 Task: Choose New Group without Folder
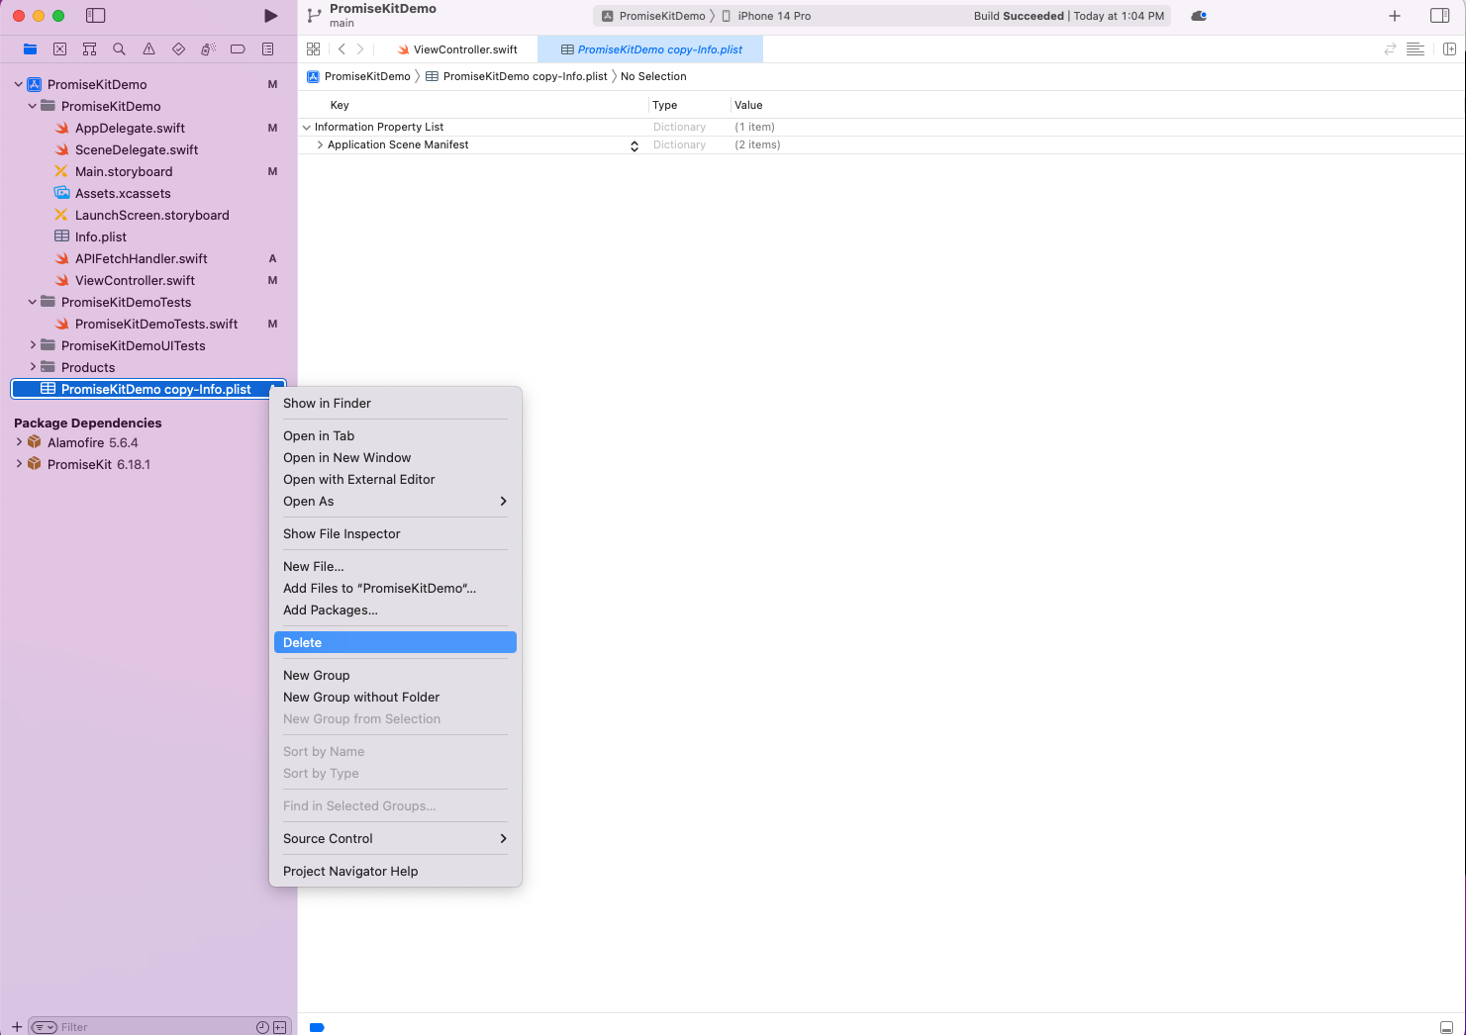coord(395,697)
